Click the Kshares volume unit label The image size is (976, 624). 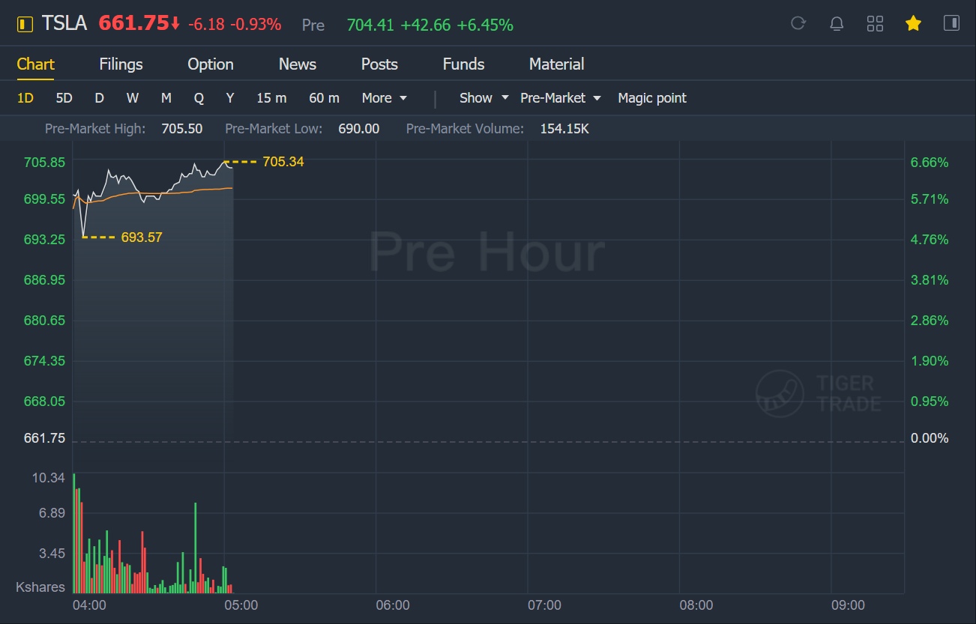coord(40,587)
